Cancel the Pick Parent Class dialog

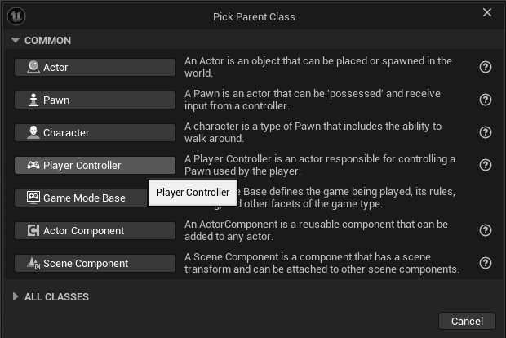tap(467, 321)
